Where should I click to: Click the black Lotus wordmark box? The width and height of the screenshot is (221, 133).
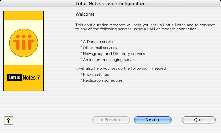pyautogui.click(x=14, y=77)
